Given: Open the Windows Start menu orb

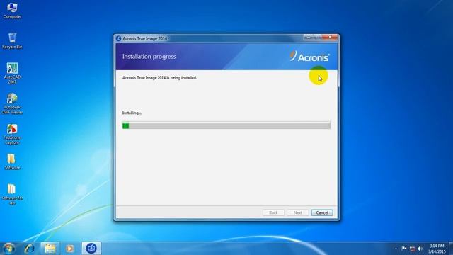Looking at the screenshot, I should [8, 249].
